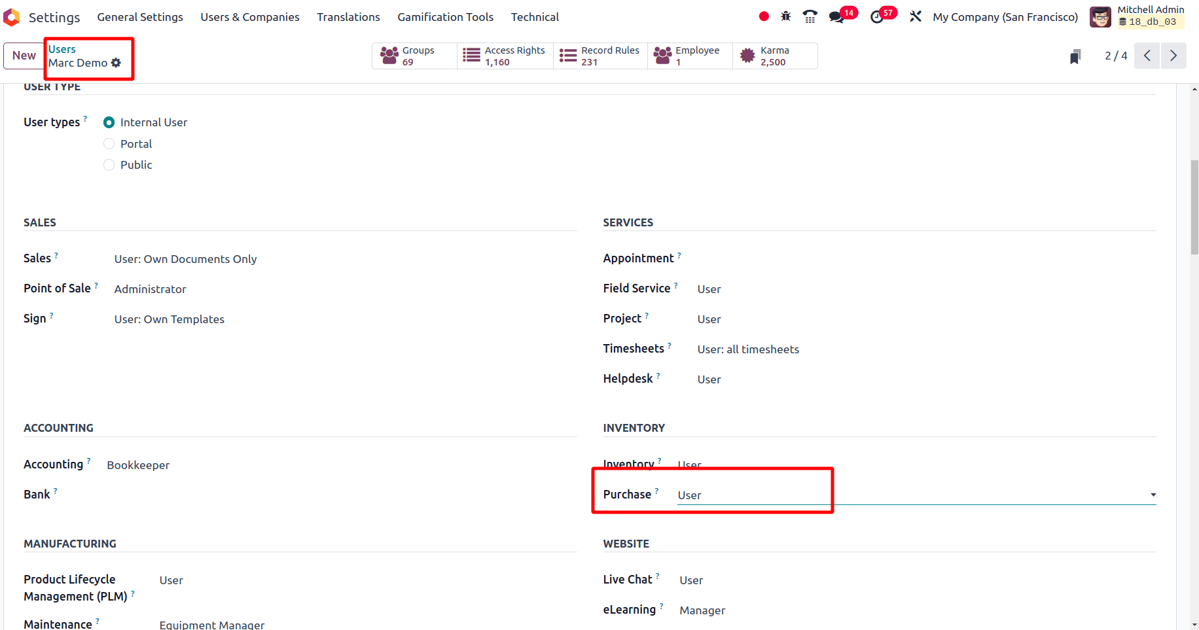Click the Settings app title
The image size is (1199, 630).
[54, 17]
